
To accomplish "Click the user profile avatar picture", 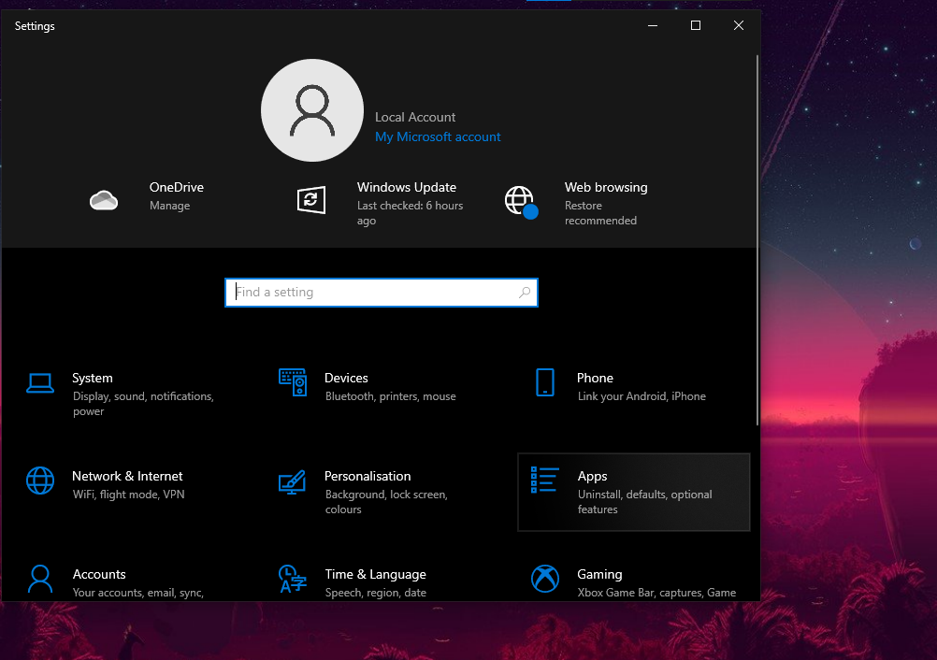I will pos(312,110).
